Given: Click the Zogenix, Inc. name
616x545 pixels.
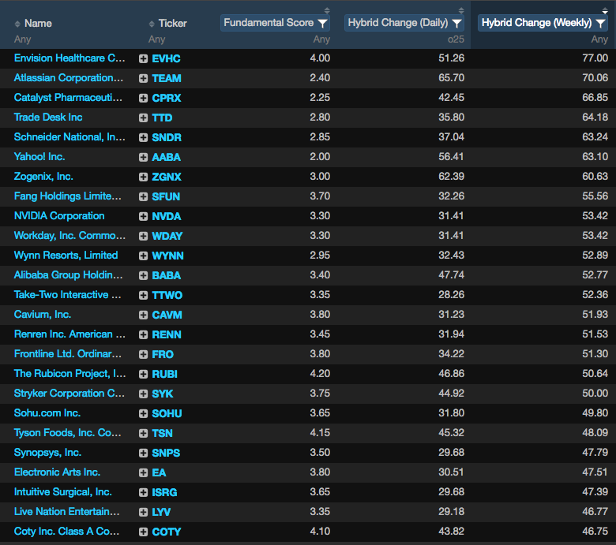Looking at the screenshot, I should pos(43,176).
